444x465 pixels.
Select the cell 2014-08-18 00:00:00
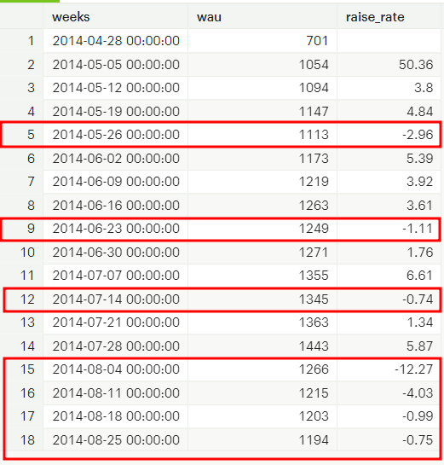(x=116, y=416)
